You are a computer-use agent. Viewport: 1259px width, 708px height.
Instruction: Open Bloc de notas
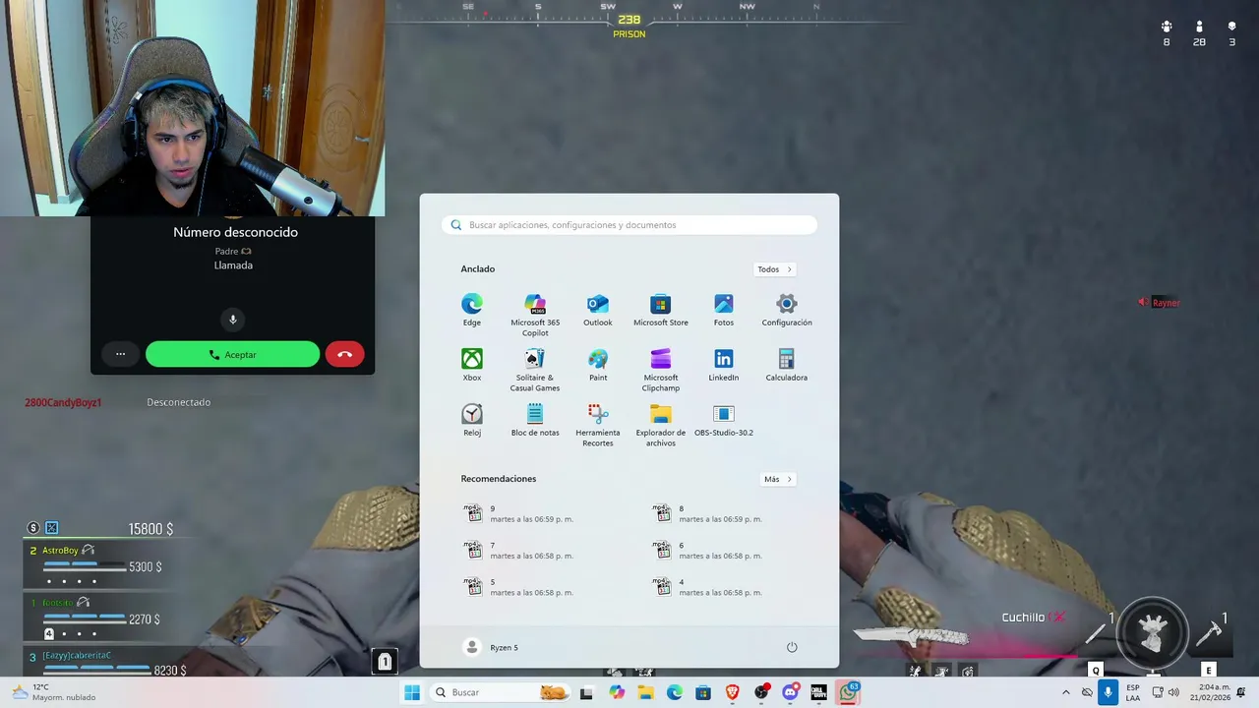[535, 420]
